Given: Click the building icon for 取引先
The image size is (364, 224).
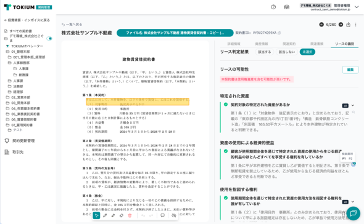Looking at the screenshot, I should click(x=7, y=152).
